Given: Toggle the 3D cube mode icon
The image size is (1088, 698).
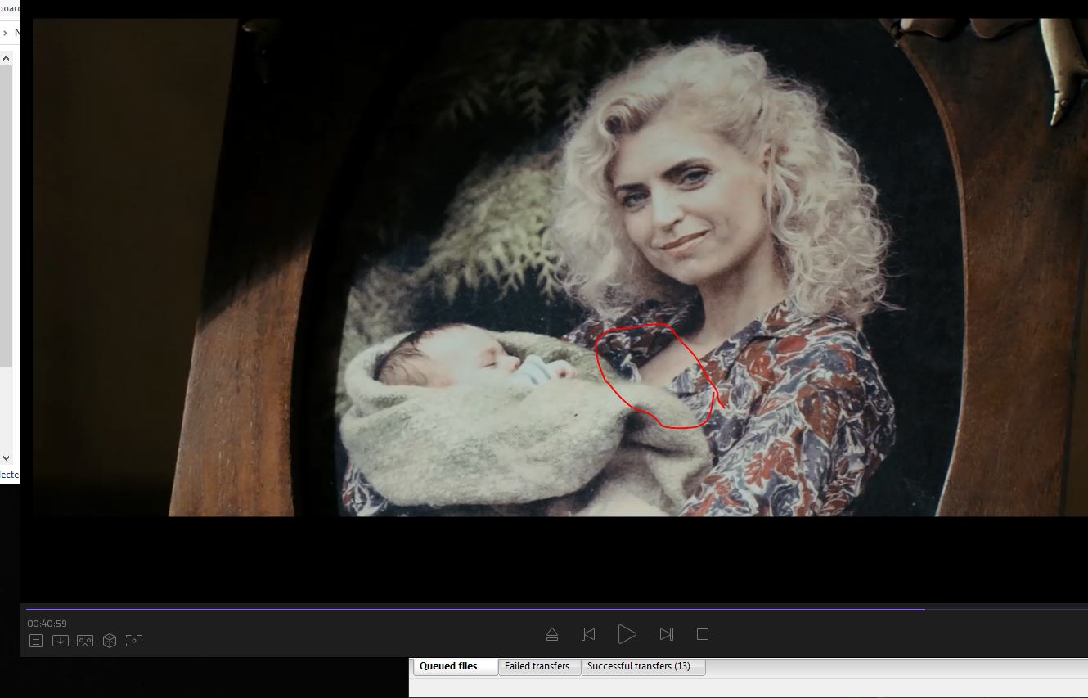Looking at the screenshot, I should click(x=110, y=641).
